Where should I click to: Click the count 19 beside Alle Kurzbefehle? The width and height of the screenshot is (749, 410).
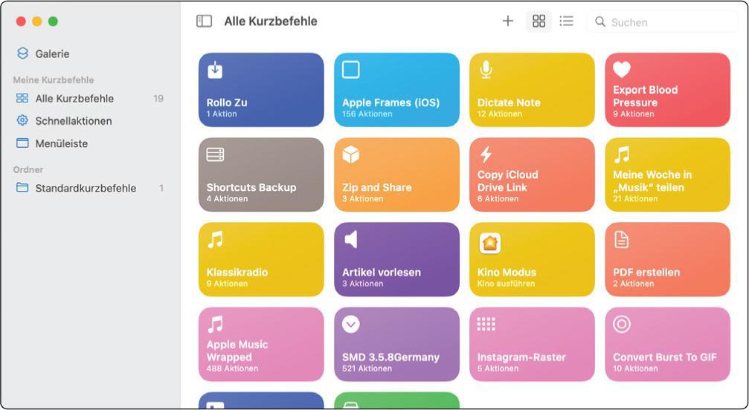click(158, 99)
